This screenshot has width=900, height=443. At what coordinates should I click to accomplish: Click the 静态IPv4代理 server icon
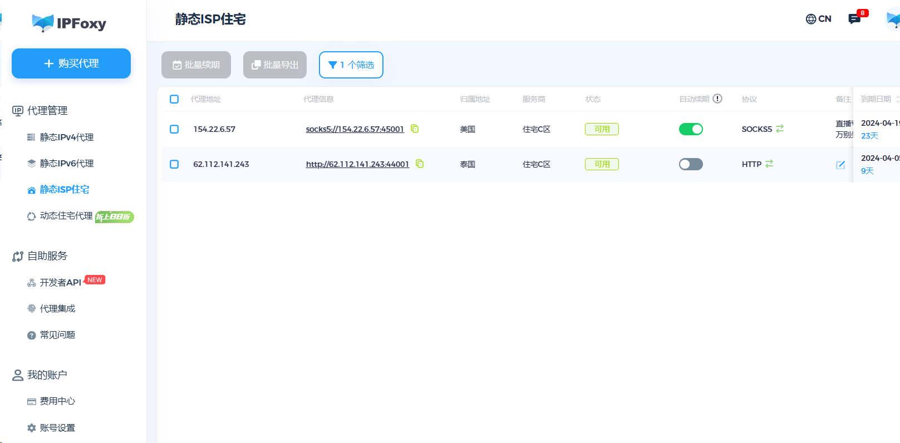[x=31, y=137]
